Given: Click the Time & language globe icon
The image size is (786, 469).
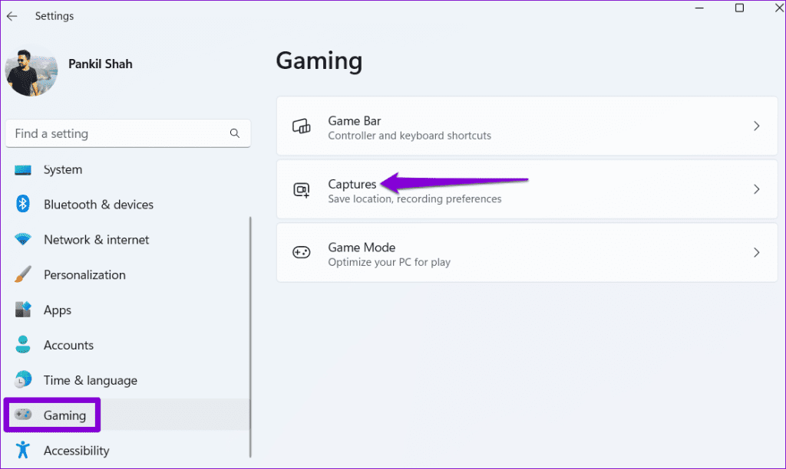Looking at the screenshot, I should click(x=23, y=380).
